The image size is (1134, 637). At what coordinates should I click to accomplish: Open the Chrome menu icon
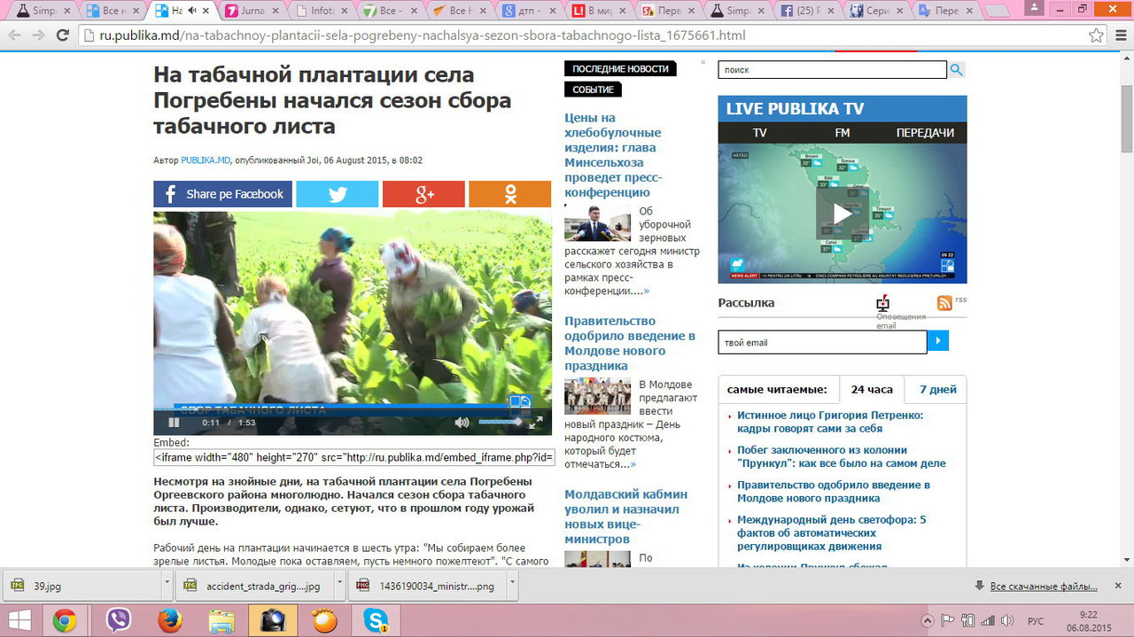(1121, 35)
